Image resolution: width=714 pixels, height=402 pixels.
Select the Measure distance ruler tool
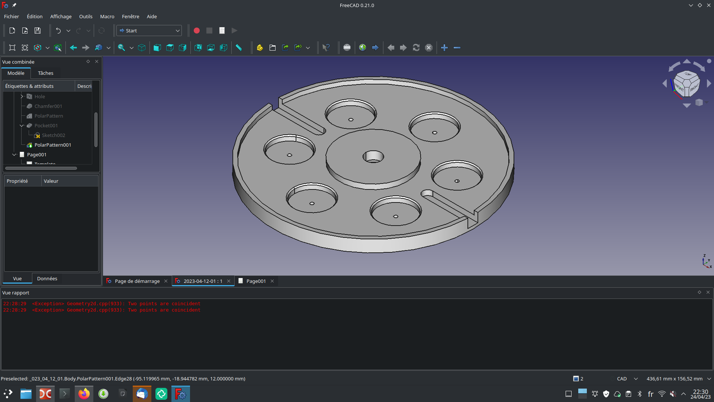(x=239, y=48)
